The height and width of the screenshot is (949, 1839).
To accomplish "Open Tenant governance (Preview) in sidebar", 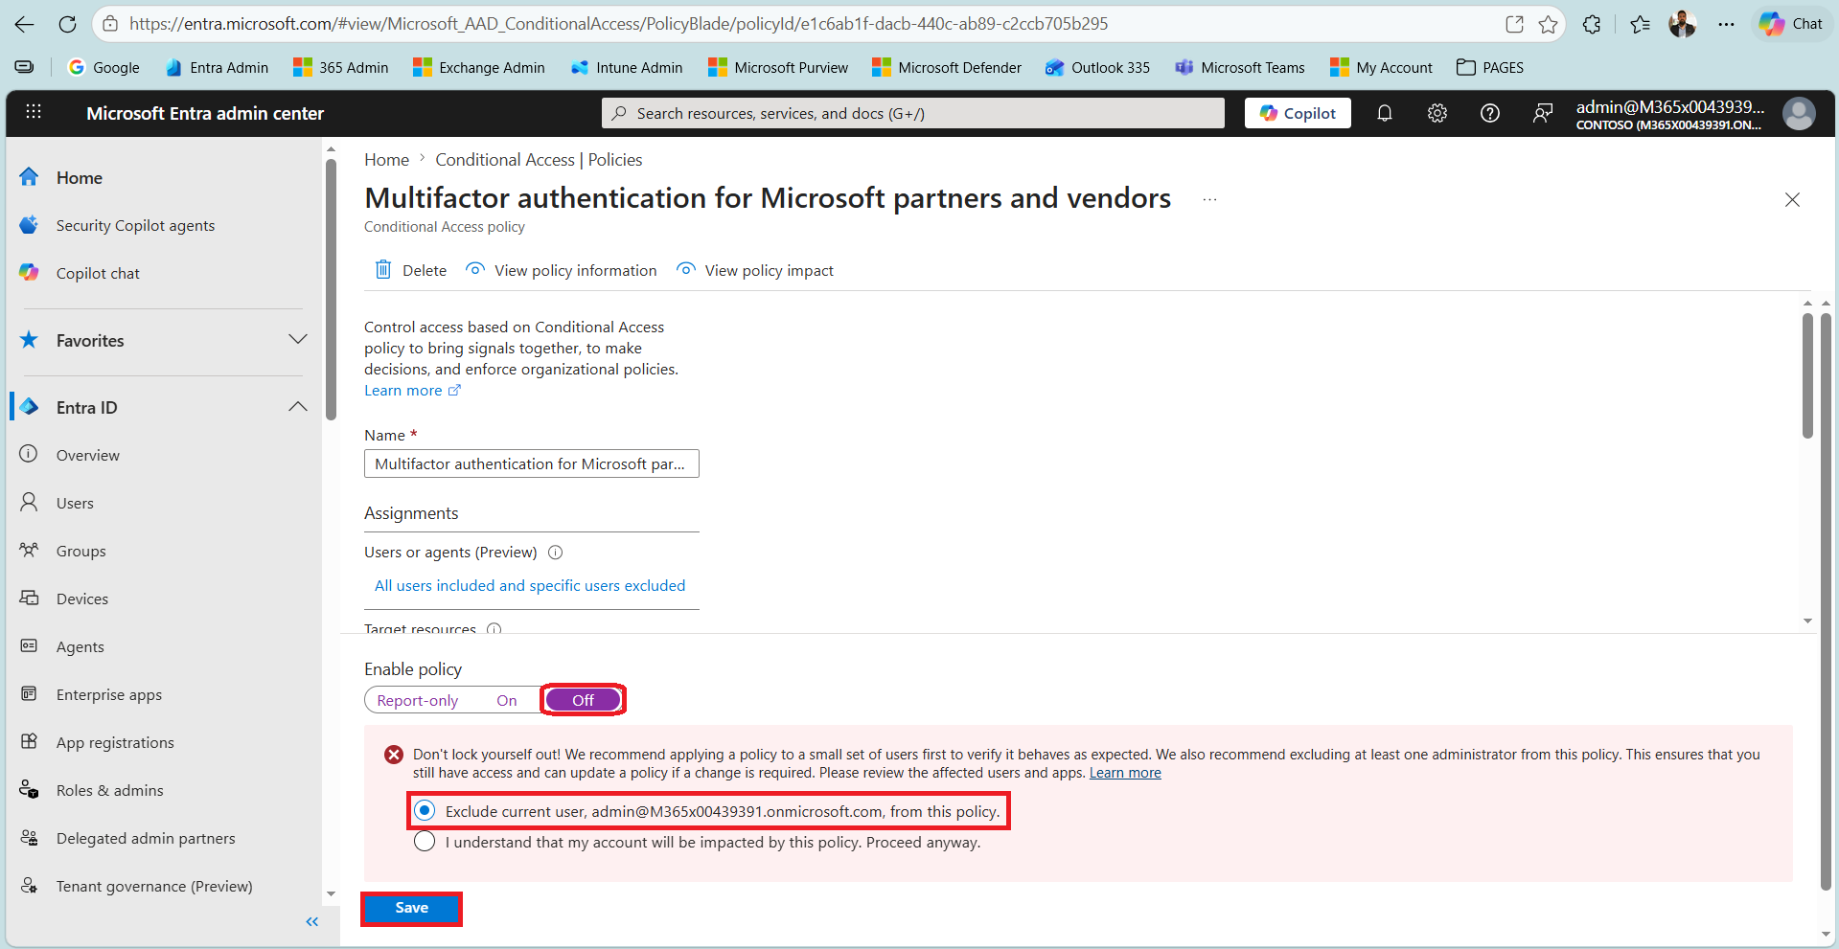I will (x=154, y=887).
